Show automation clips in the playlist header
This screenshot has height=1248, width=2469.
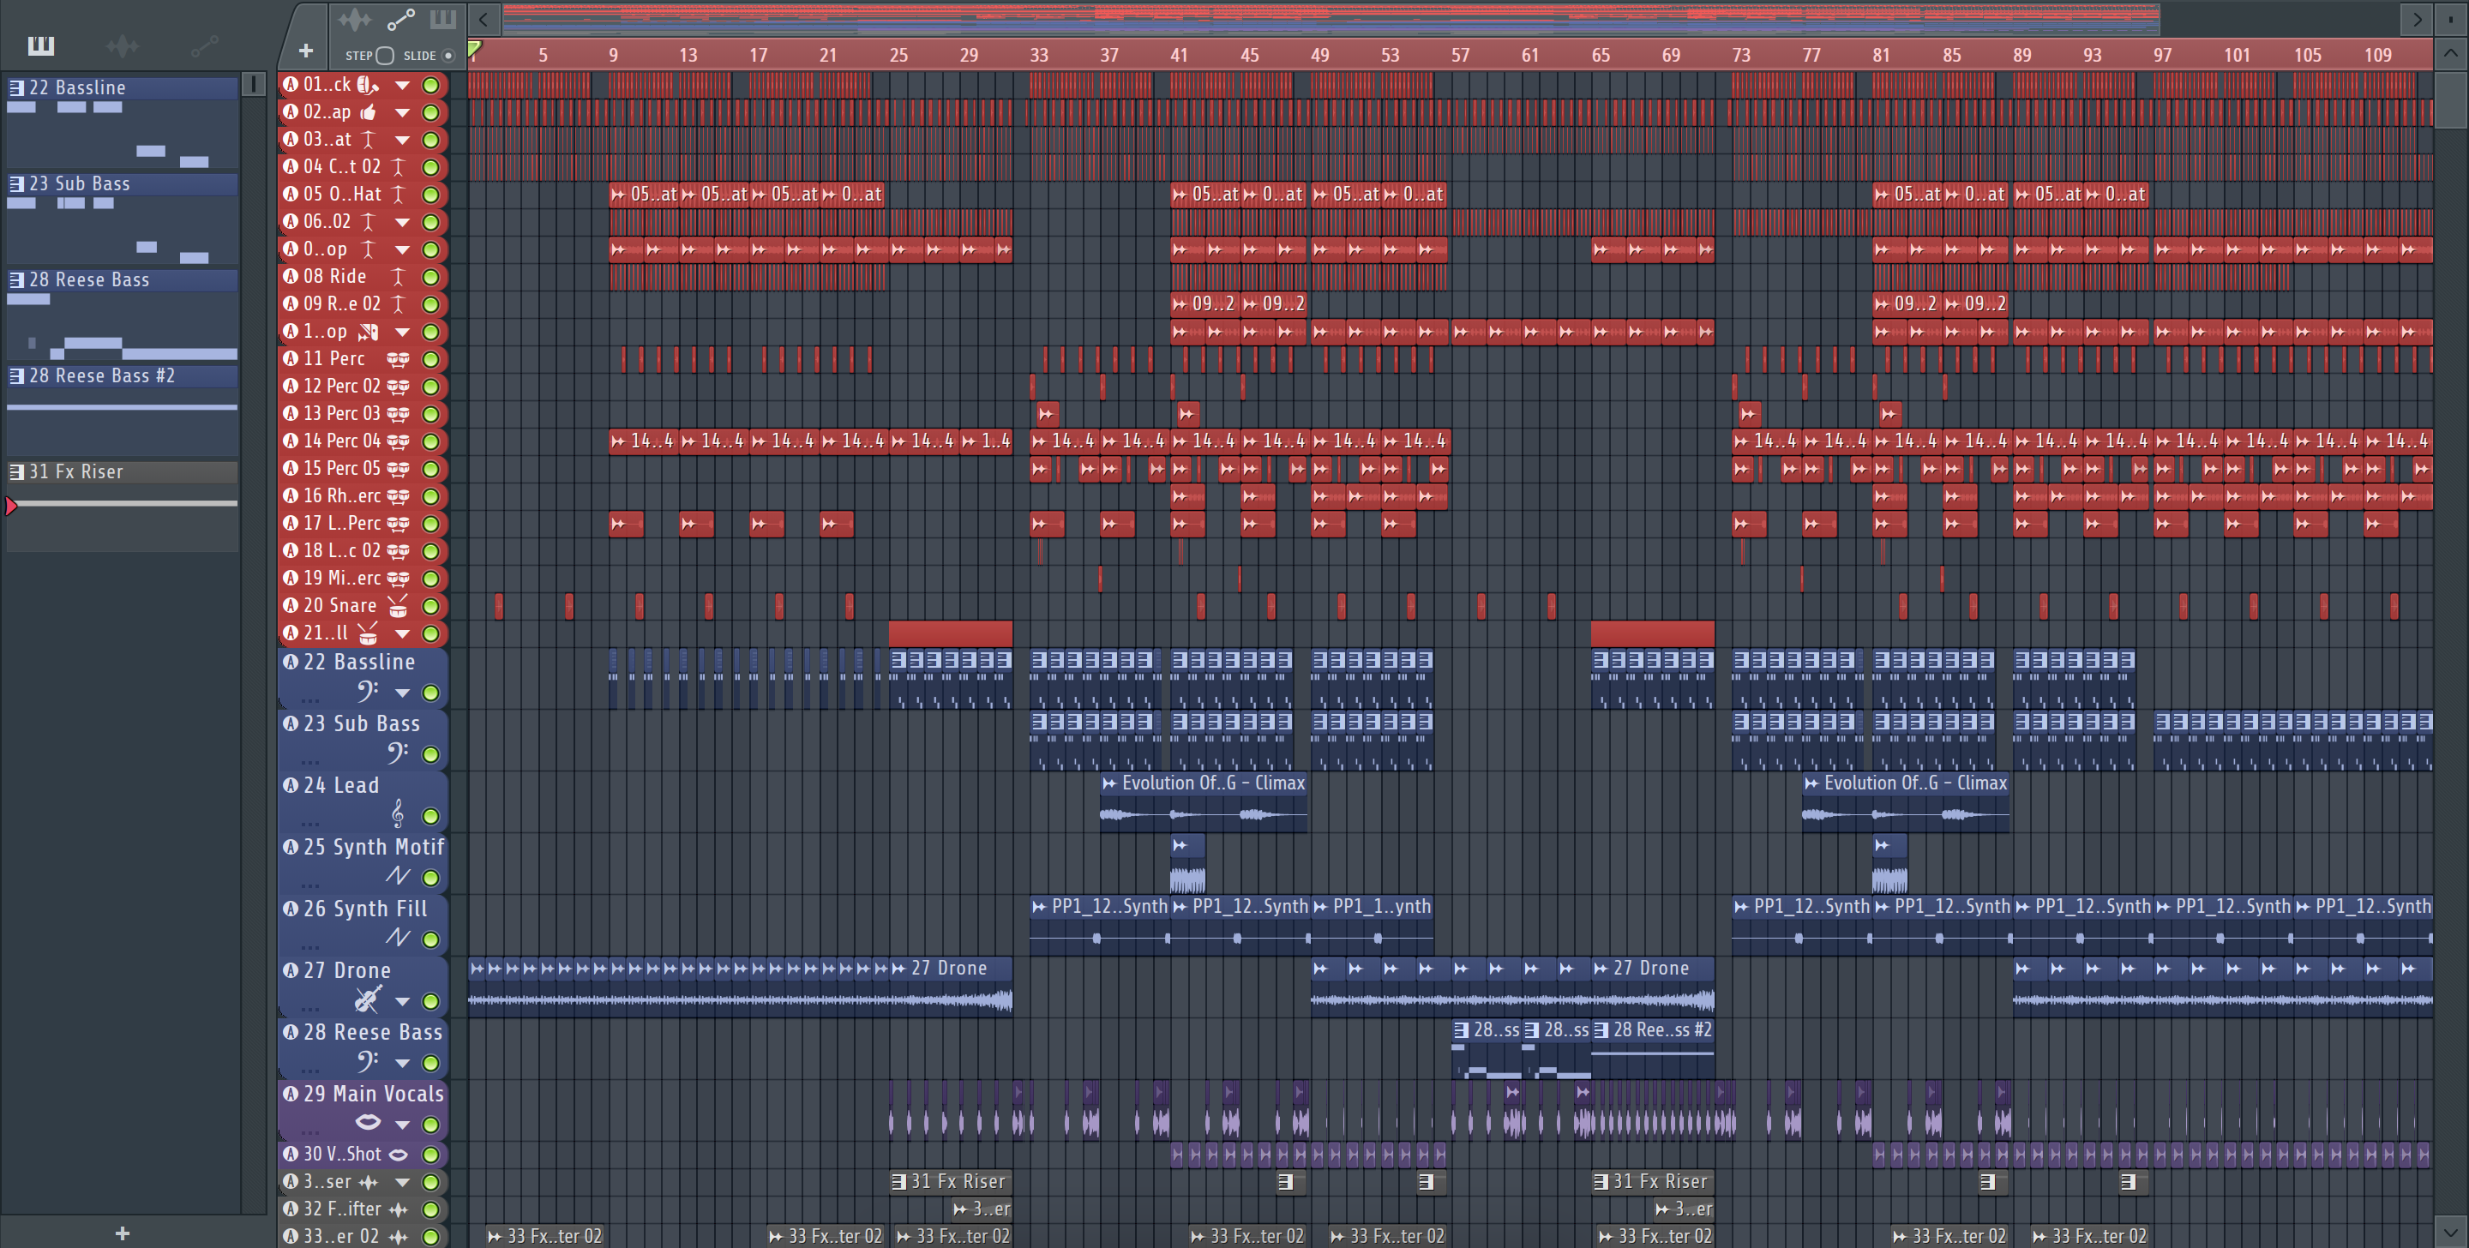tap(400, 19)
